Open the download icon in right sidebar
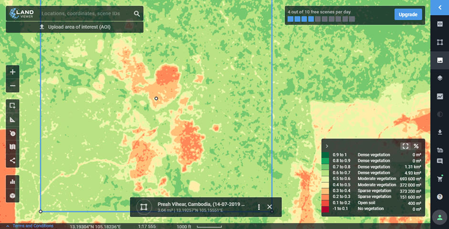This screenshot has height=229, width=449. click(439, 132)
